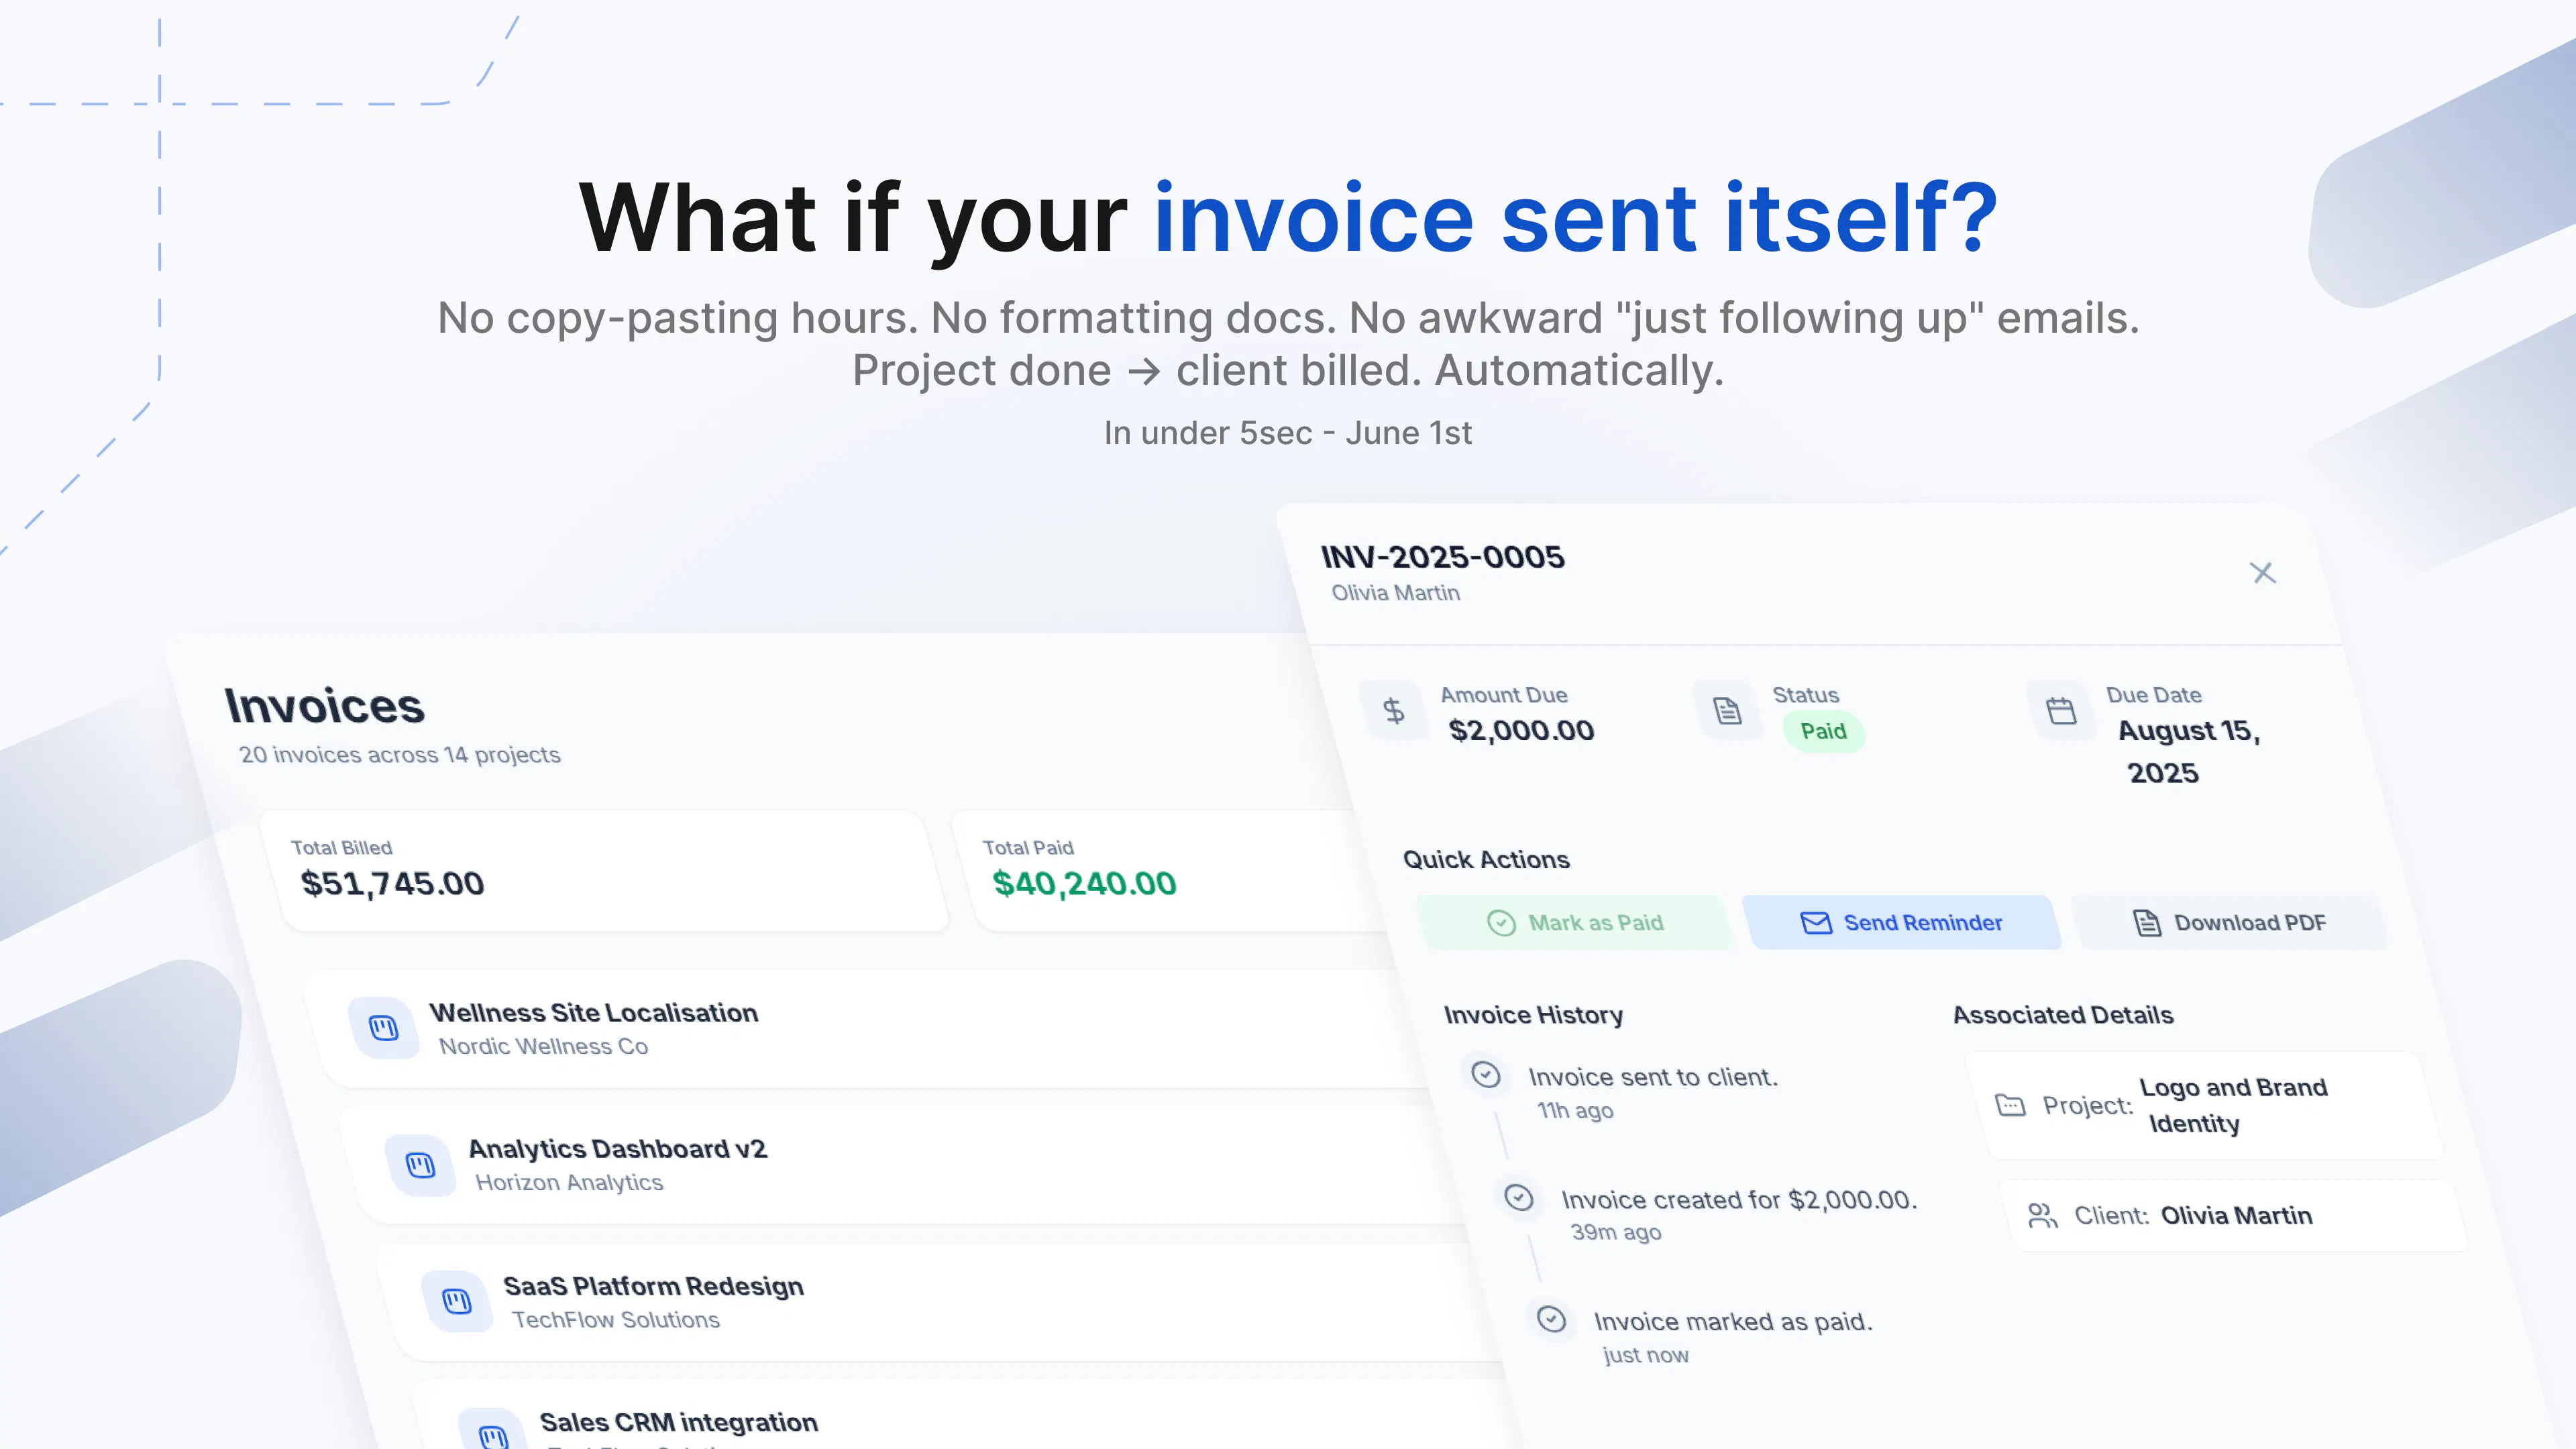The height and width of the screenshot is (1449, 2576).
Task: Click the INV-2025-0005 invoice number heading
Action: pos(1442,557)
